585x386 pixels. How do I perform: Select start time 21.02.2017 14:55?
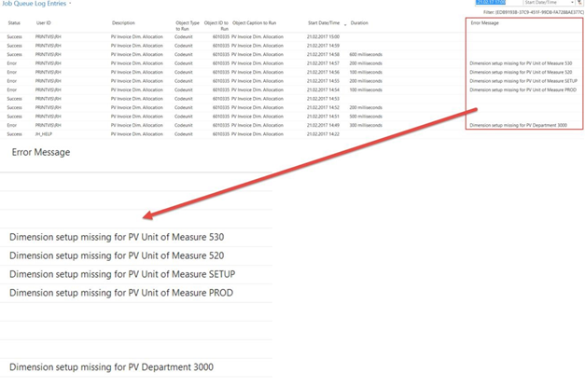323,81
